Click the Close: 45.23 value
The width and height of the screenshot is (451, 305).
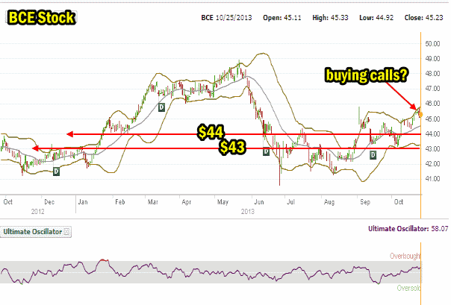click(x=423, y=18)
